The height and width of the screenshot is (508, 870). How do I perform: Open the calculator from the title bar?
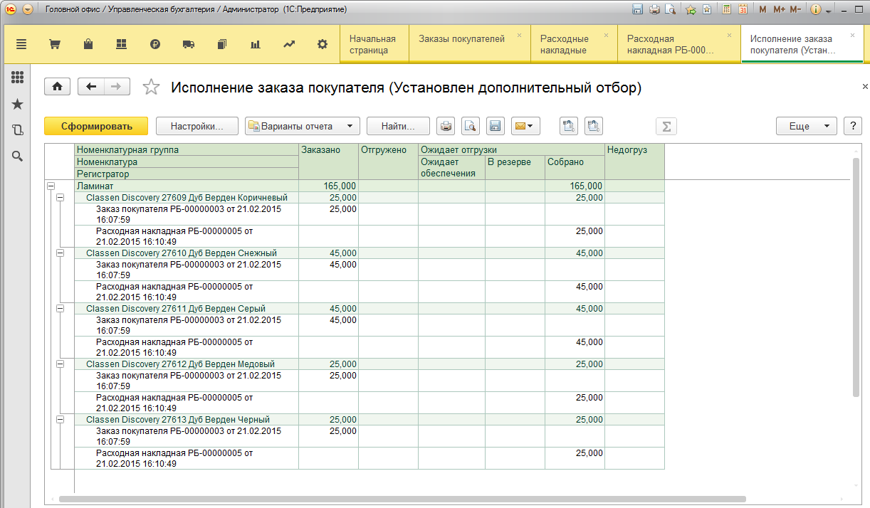pyautogui.click(x=726, y=9)
